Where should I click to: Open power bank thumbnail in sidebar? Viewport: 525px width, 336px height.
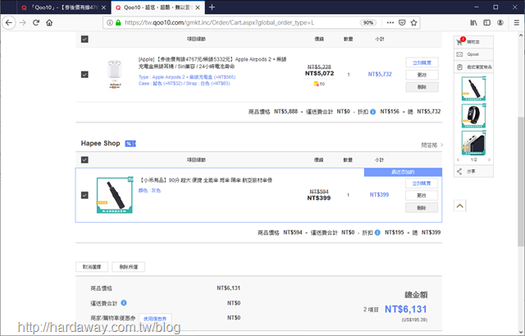[473, 143]
